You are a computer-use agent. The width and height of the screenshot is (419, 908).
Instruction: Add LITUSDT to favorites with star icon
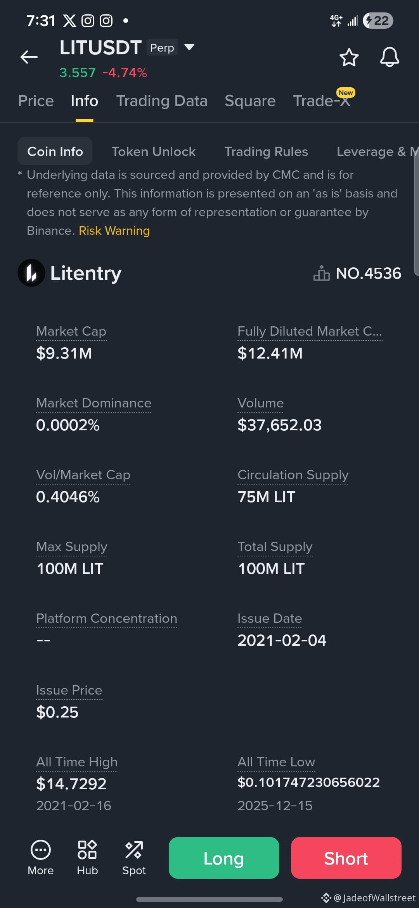click(x=349, y=57)
